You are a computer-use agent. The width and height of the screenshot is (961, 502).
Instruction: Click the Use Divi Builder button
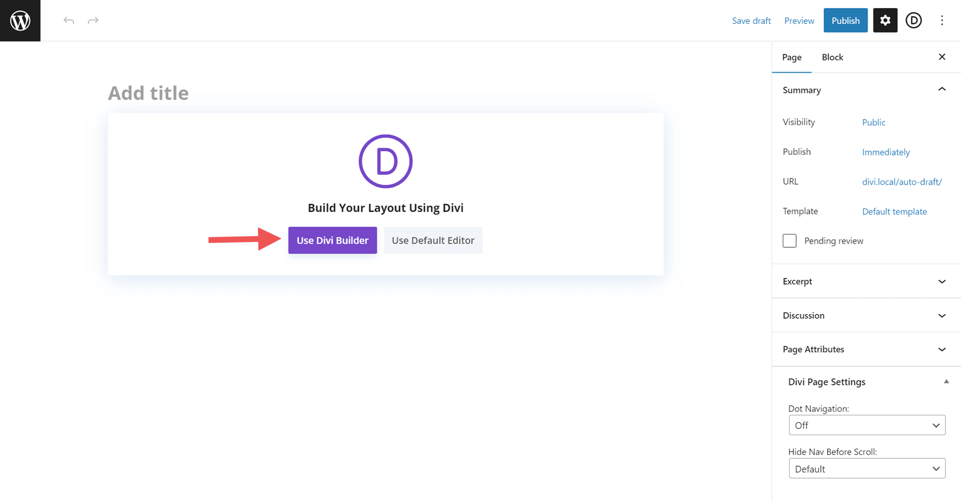pos(333,240)
